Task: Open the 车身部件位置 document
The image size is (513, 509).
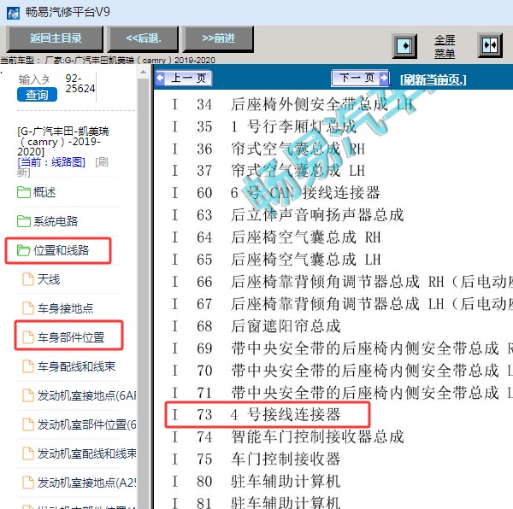Action: tap(71, 337)
